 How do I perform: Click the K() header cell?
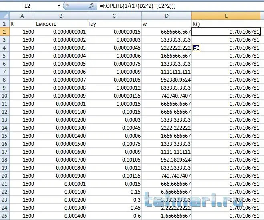226,24
